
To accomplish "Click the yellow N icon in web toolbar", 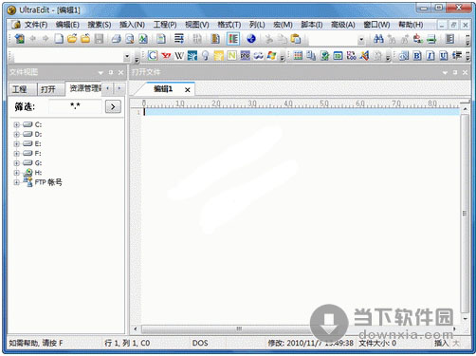I will tap(231, 56).
